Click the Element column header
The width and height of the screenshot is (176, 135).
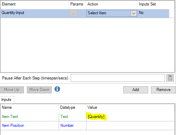click(35, 4)
